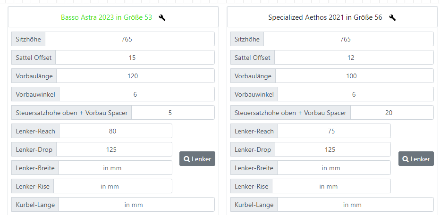Click the Basso Astra 2023 title link
440x215 pixels.
[106, 18]
